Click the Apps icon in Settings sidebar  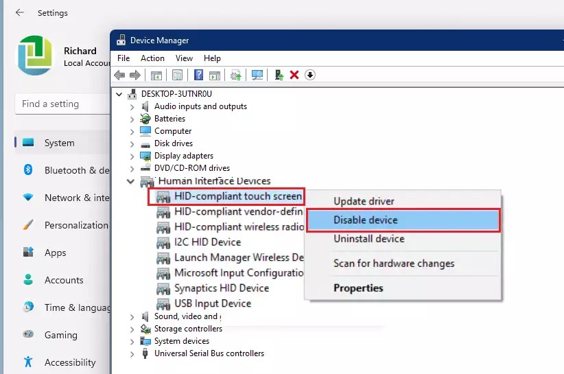(28, 252)
